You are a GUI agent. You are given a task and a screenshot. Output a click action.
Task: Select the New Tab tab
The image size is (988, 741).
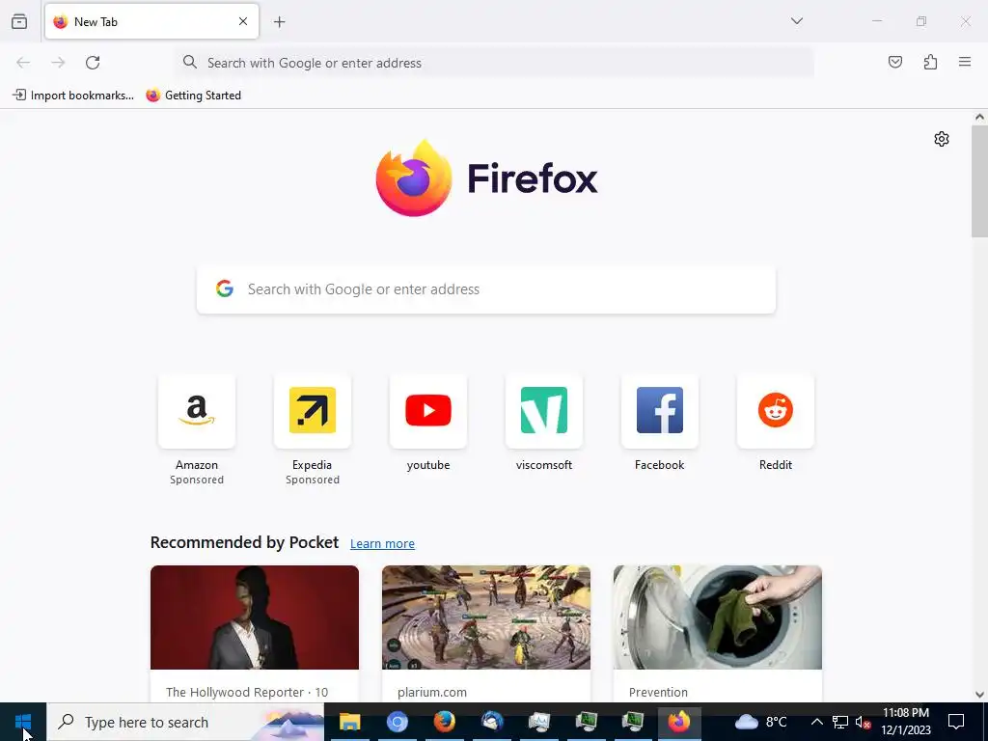pos(151,21)
